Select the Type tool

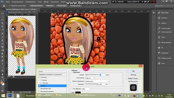pyautogui.click(x=2, y=64)
